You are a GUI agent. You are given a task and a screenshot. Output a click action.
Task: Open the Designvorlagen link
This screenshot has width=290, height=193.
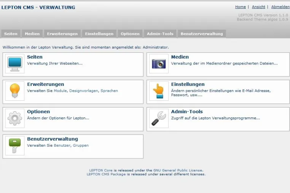(x=84, y=91)
